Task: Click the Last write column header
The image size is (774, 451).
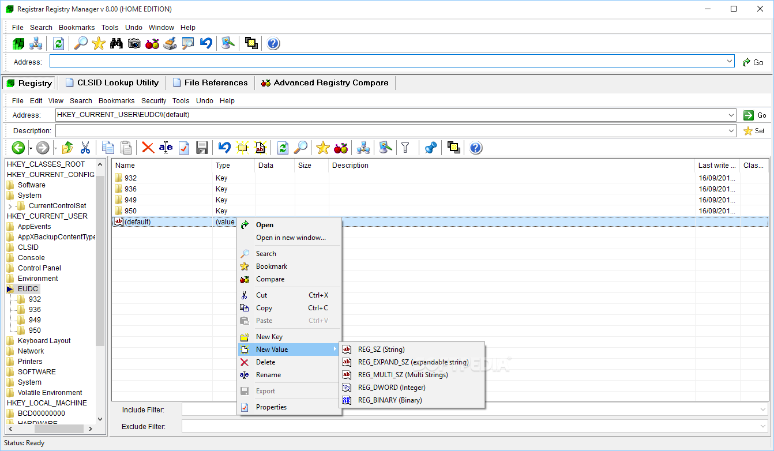Action: tap(717, 166)
